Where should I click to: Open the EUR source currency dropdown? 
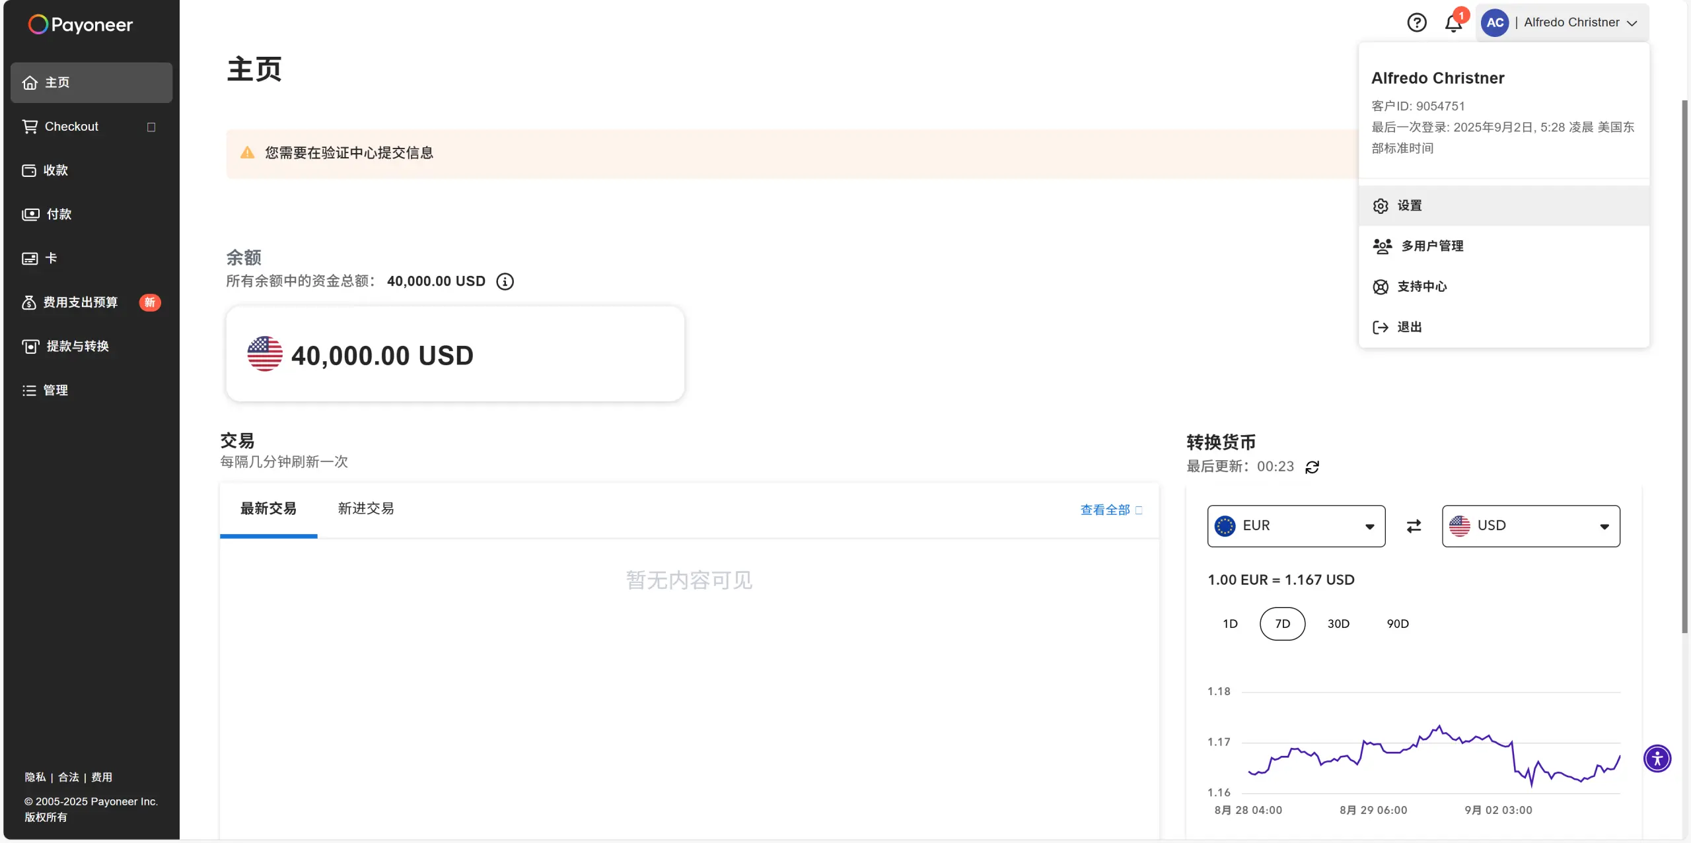(1296, 526)
